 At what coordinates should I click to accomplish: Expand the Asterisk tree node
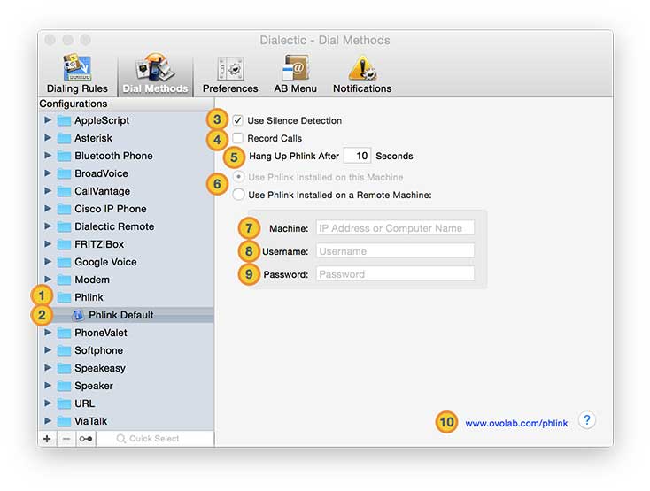point(48,138)
